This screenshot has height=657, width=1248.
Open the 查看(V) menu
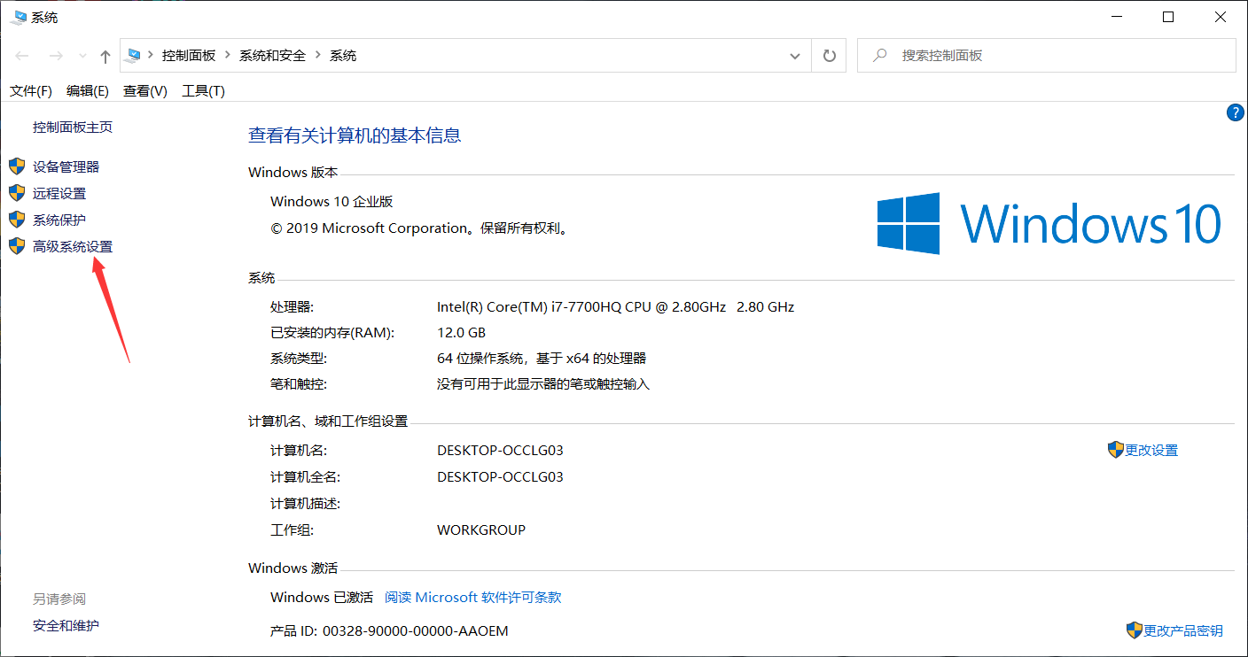pos(145,90)
